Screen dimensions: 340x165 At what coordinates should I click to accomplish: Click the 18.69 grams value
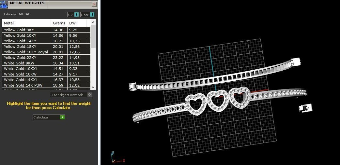(58, 85)
